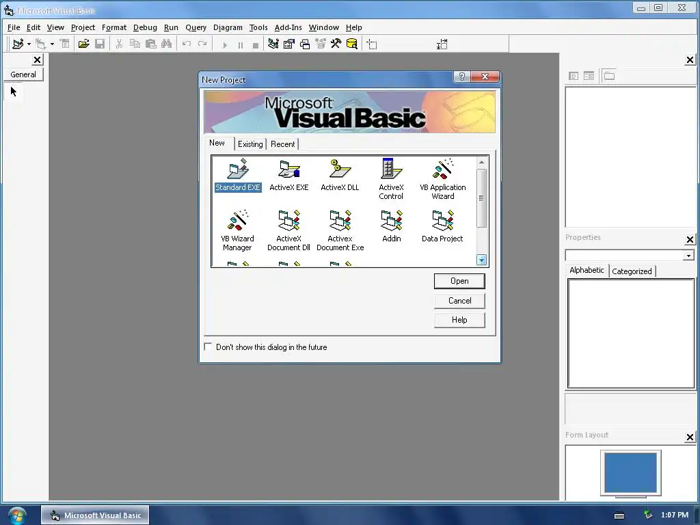The width and height of the screenshot is (700, 525).
Task: Select the New tab in dialog
Action: (x=217, y=143)
